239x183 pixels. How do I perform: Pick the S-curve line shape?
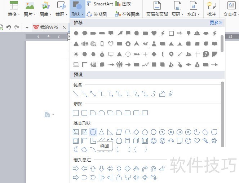click(x=154, y=94)
